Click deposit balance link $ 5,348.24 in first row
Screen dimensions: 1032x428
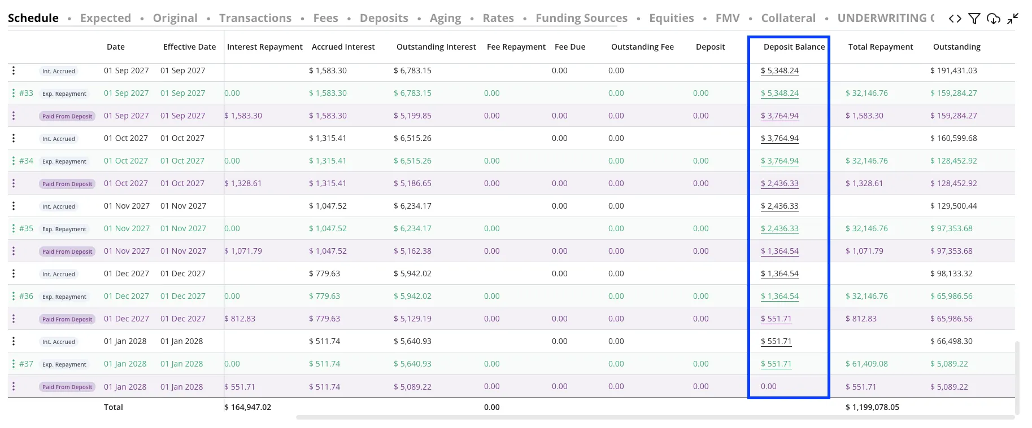point(780,70)
